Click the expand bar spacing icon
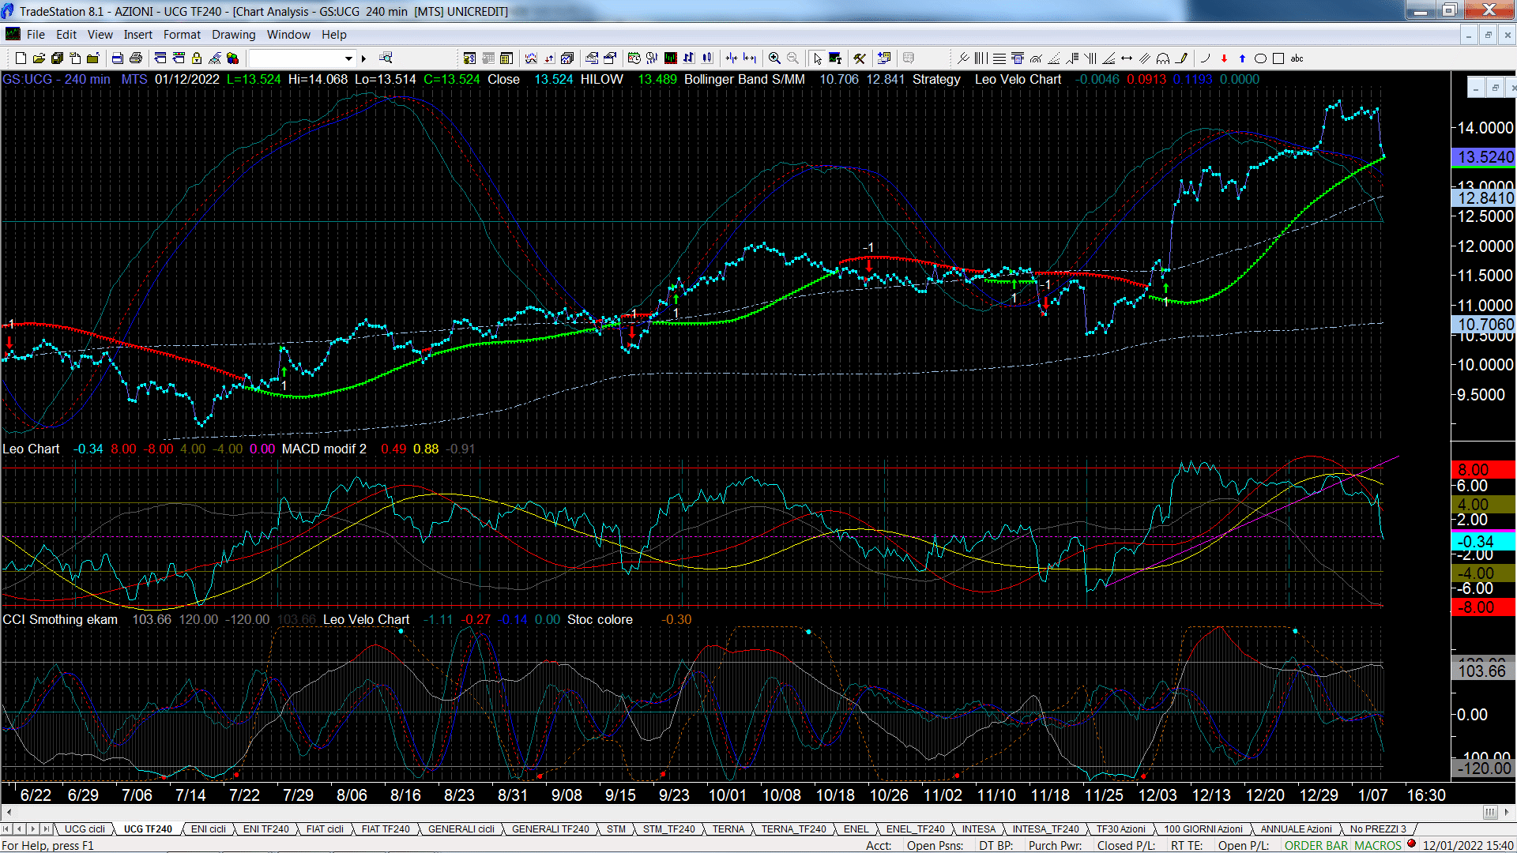The image size is (1517, 853). [749, 58]
